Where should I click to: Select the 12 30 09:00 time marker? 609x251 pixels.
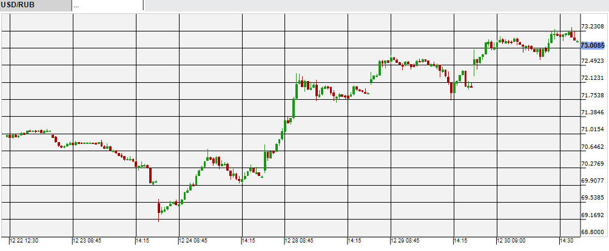coord(511,241)
